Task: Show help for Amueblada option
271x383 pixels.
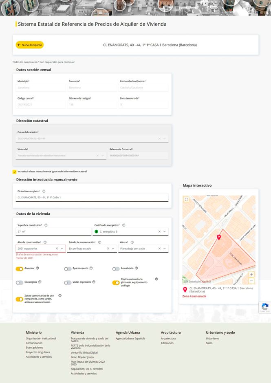Action: pyautogui.click(x=137, y=268)
